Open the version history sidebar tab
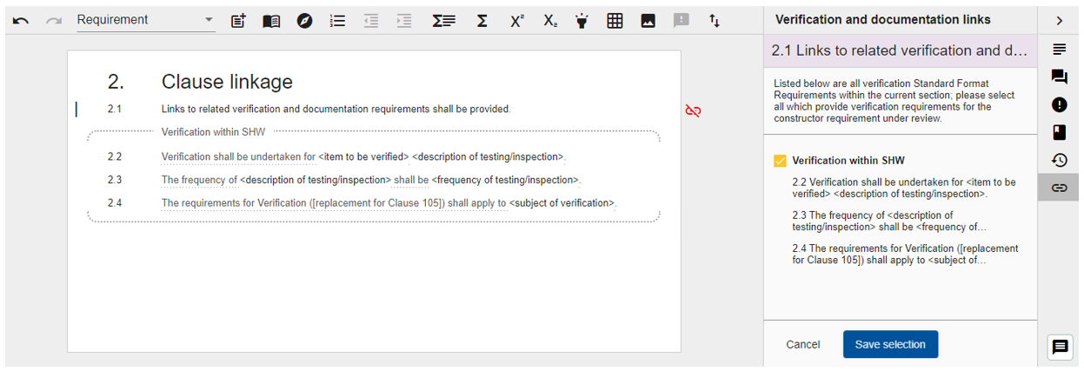Screen dimensions: 1084x371 (1059, 160)
